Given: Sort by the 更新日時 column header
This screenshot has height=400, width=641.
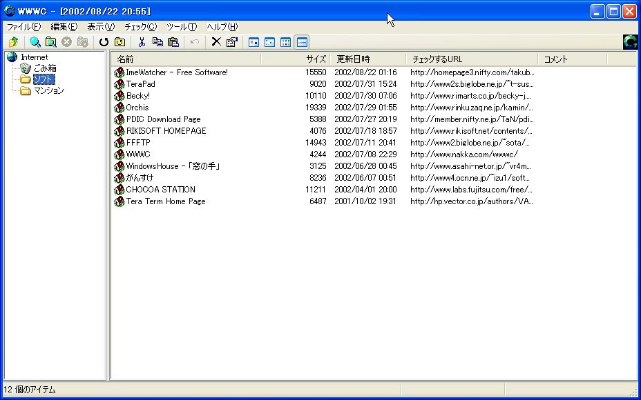Looking at the screenshot, I should click(368, 59).
